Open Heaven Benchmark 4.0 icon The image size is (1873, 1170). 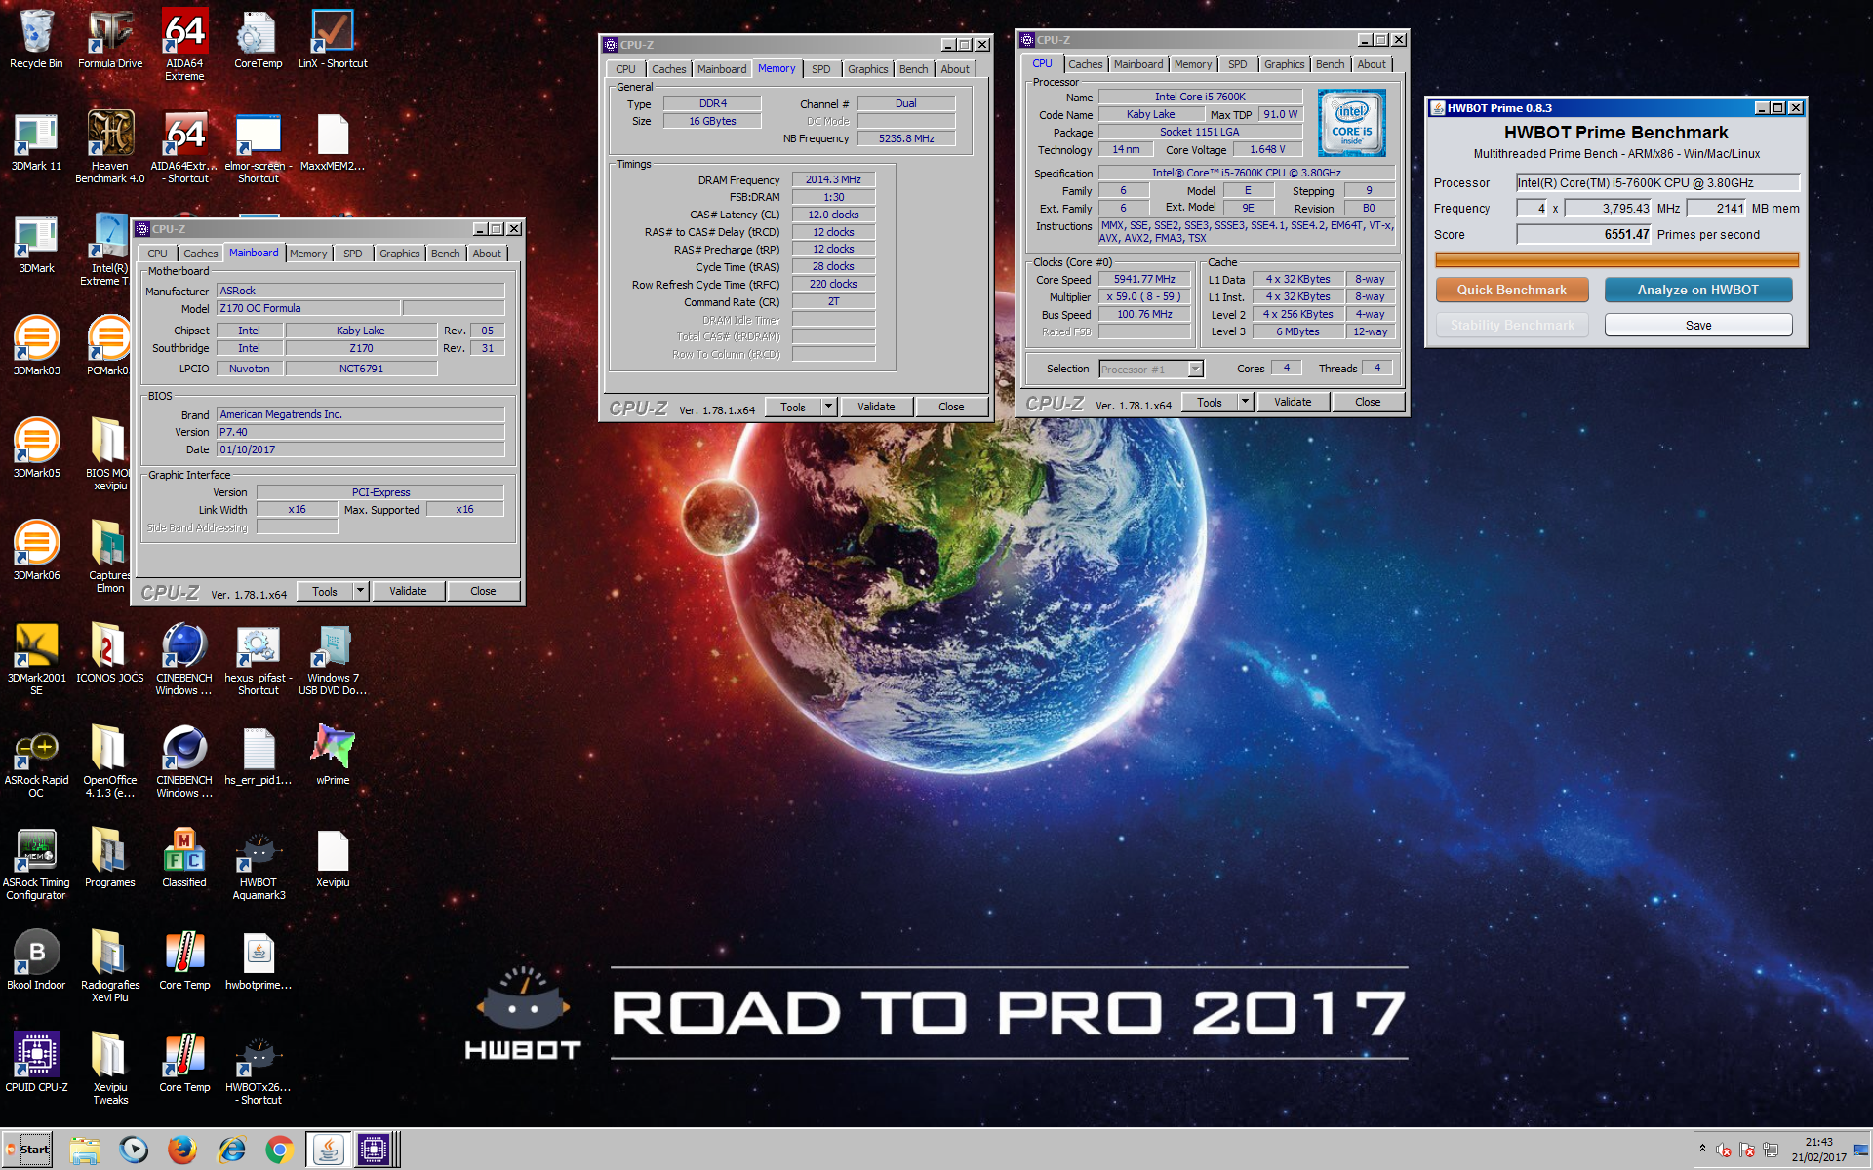pyautogui.click(x=110, y=147)
